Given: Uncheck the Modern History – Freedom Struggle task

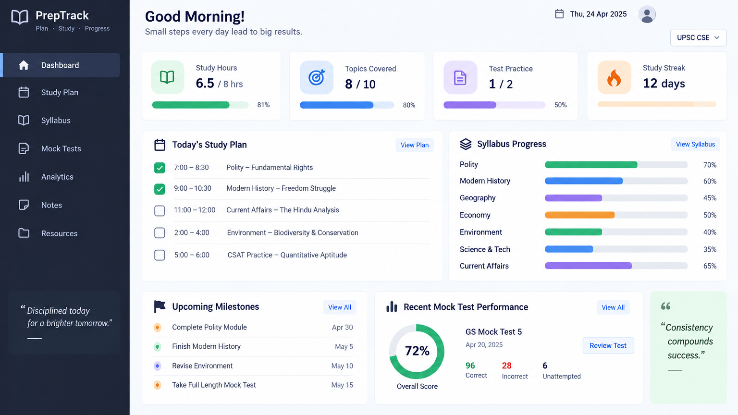Looking at the screenshot, I should coord(160,189).
